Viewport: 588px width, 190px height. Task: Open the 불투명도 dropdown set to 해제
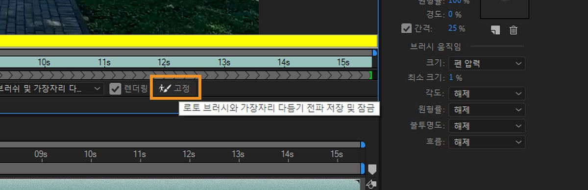click(x=487, y=126)
